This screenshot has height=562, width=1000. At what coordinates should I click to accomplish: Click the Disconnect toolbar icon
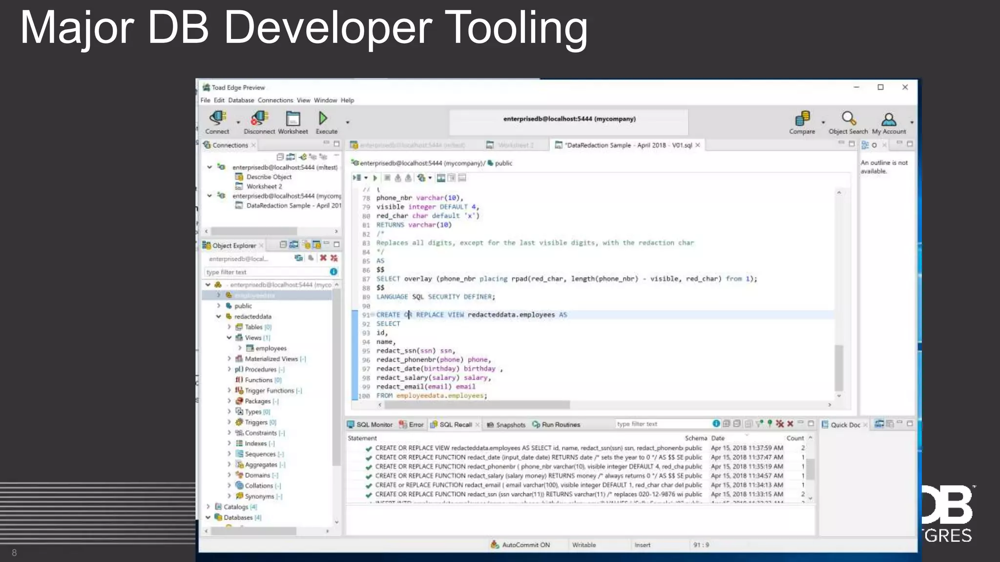pyautogui.click(x=259, y=119)
